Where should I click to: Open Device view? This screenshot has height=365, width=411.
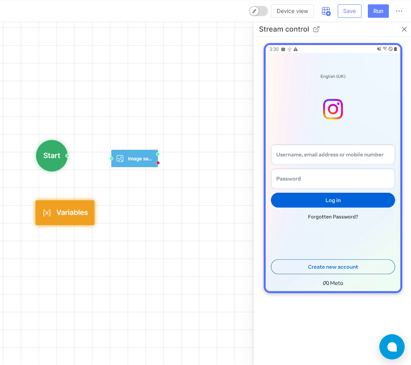(x=292, y=11)
